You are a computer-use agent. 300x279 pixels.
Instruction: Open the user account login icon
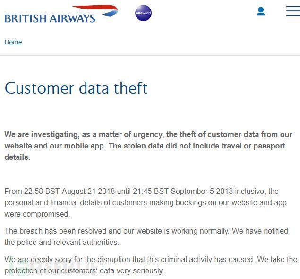(x=261, y=11)
